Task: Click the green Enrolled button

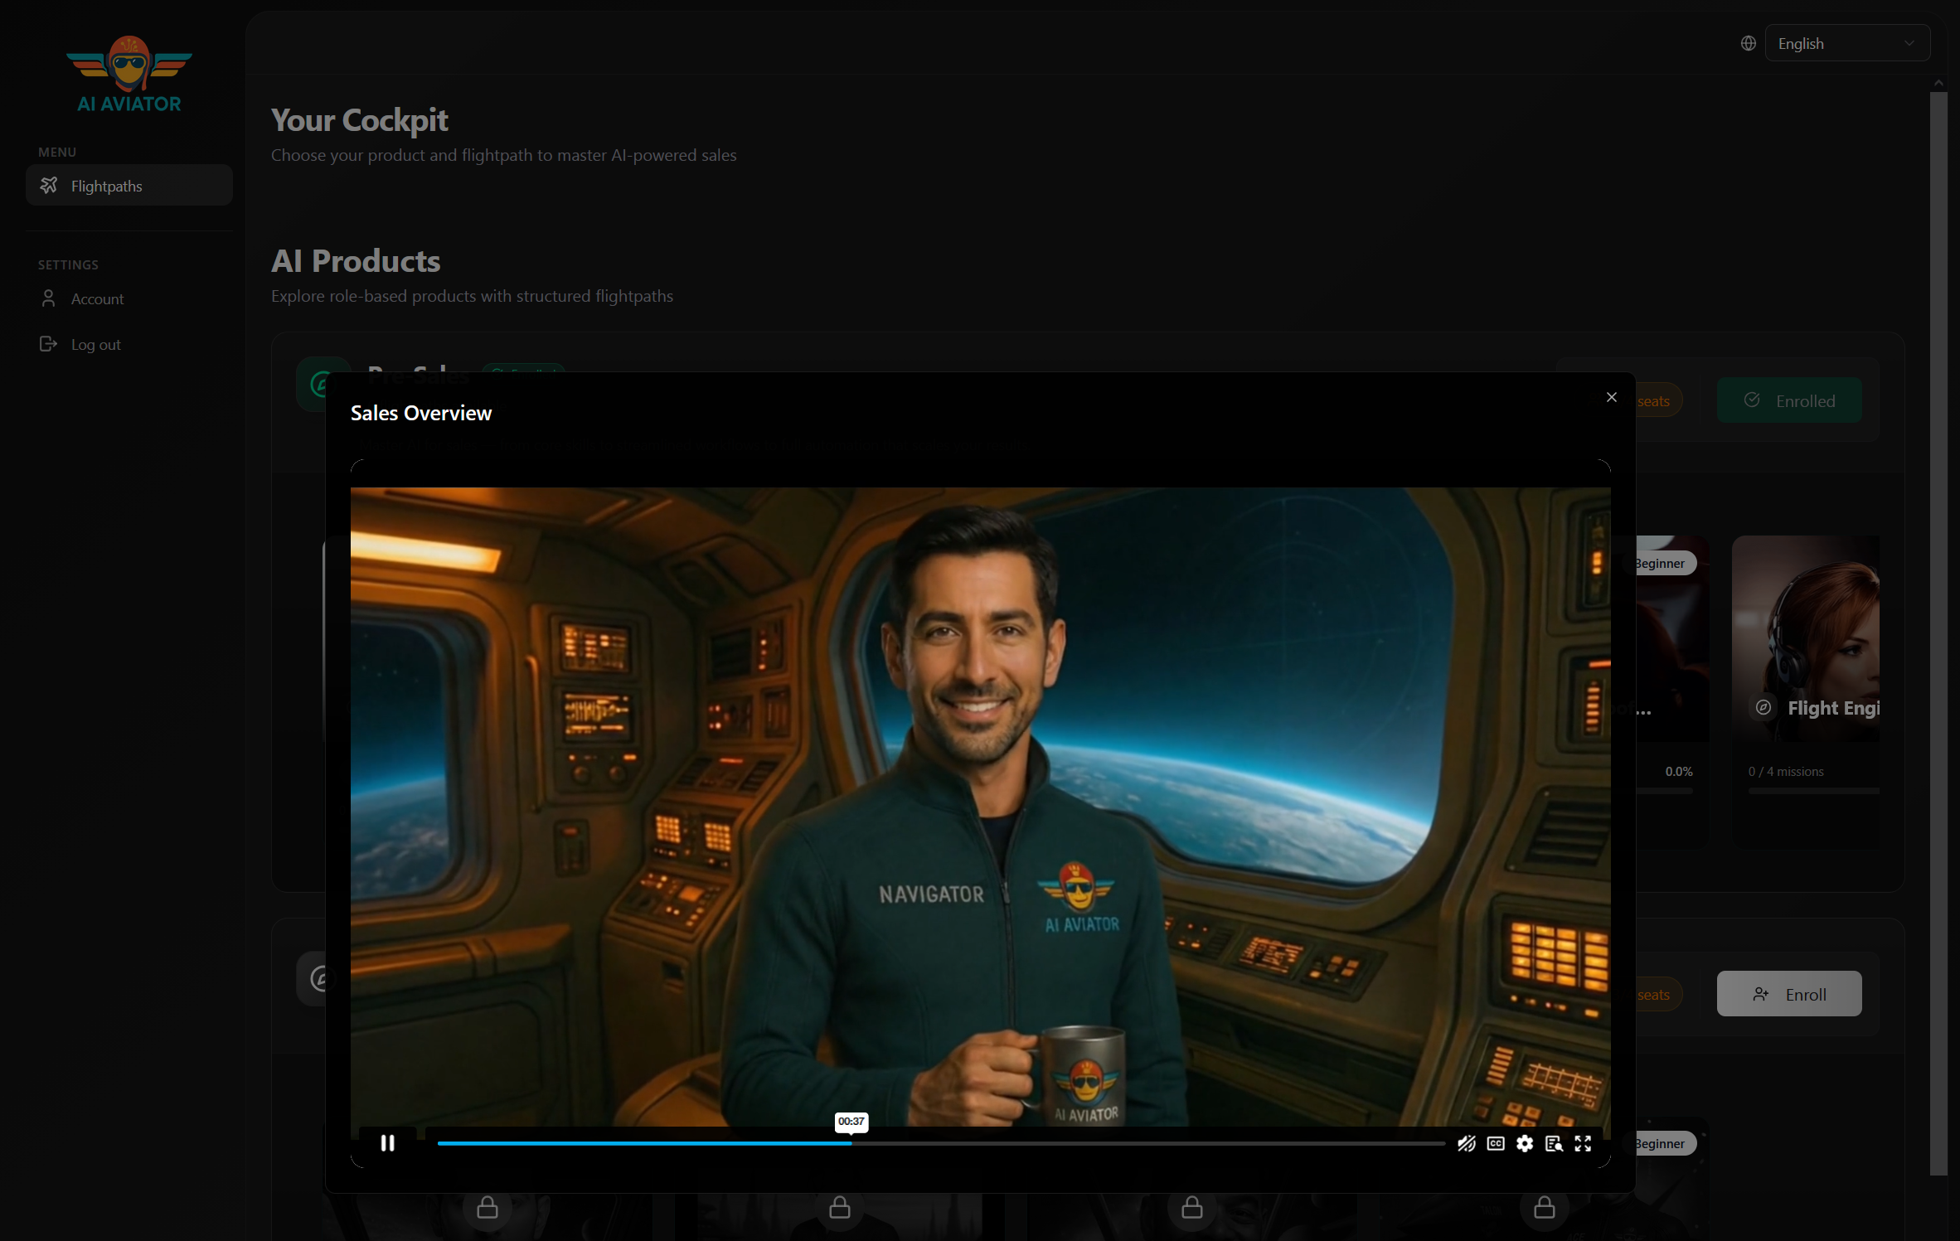Action: [1788, 400]
